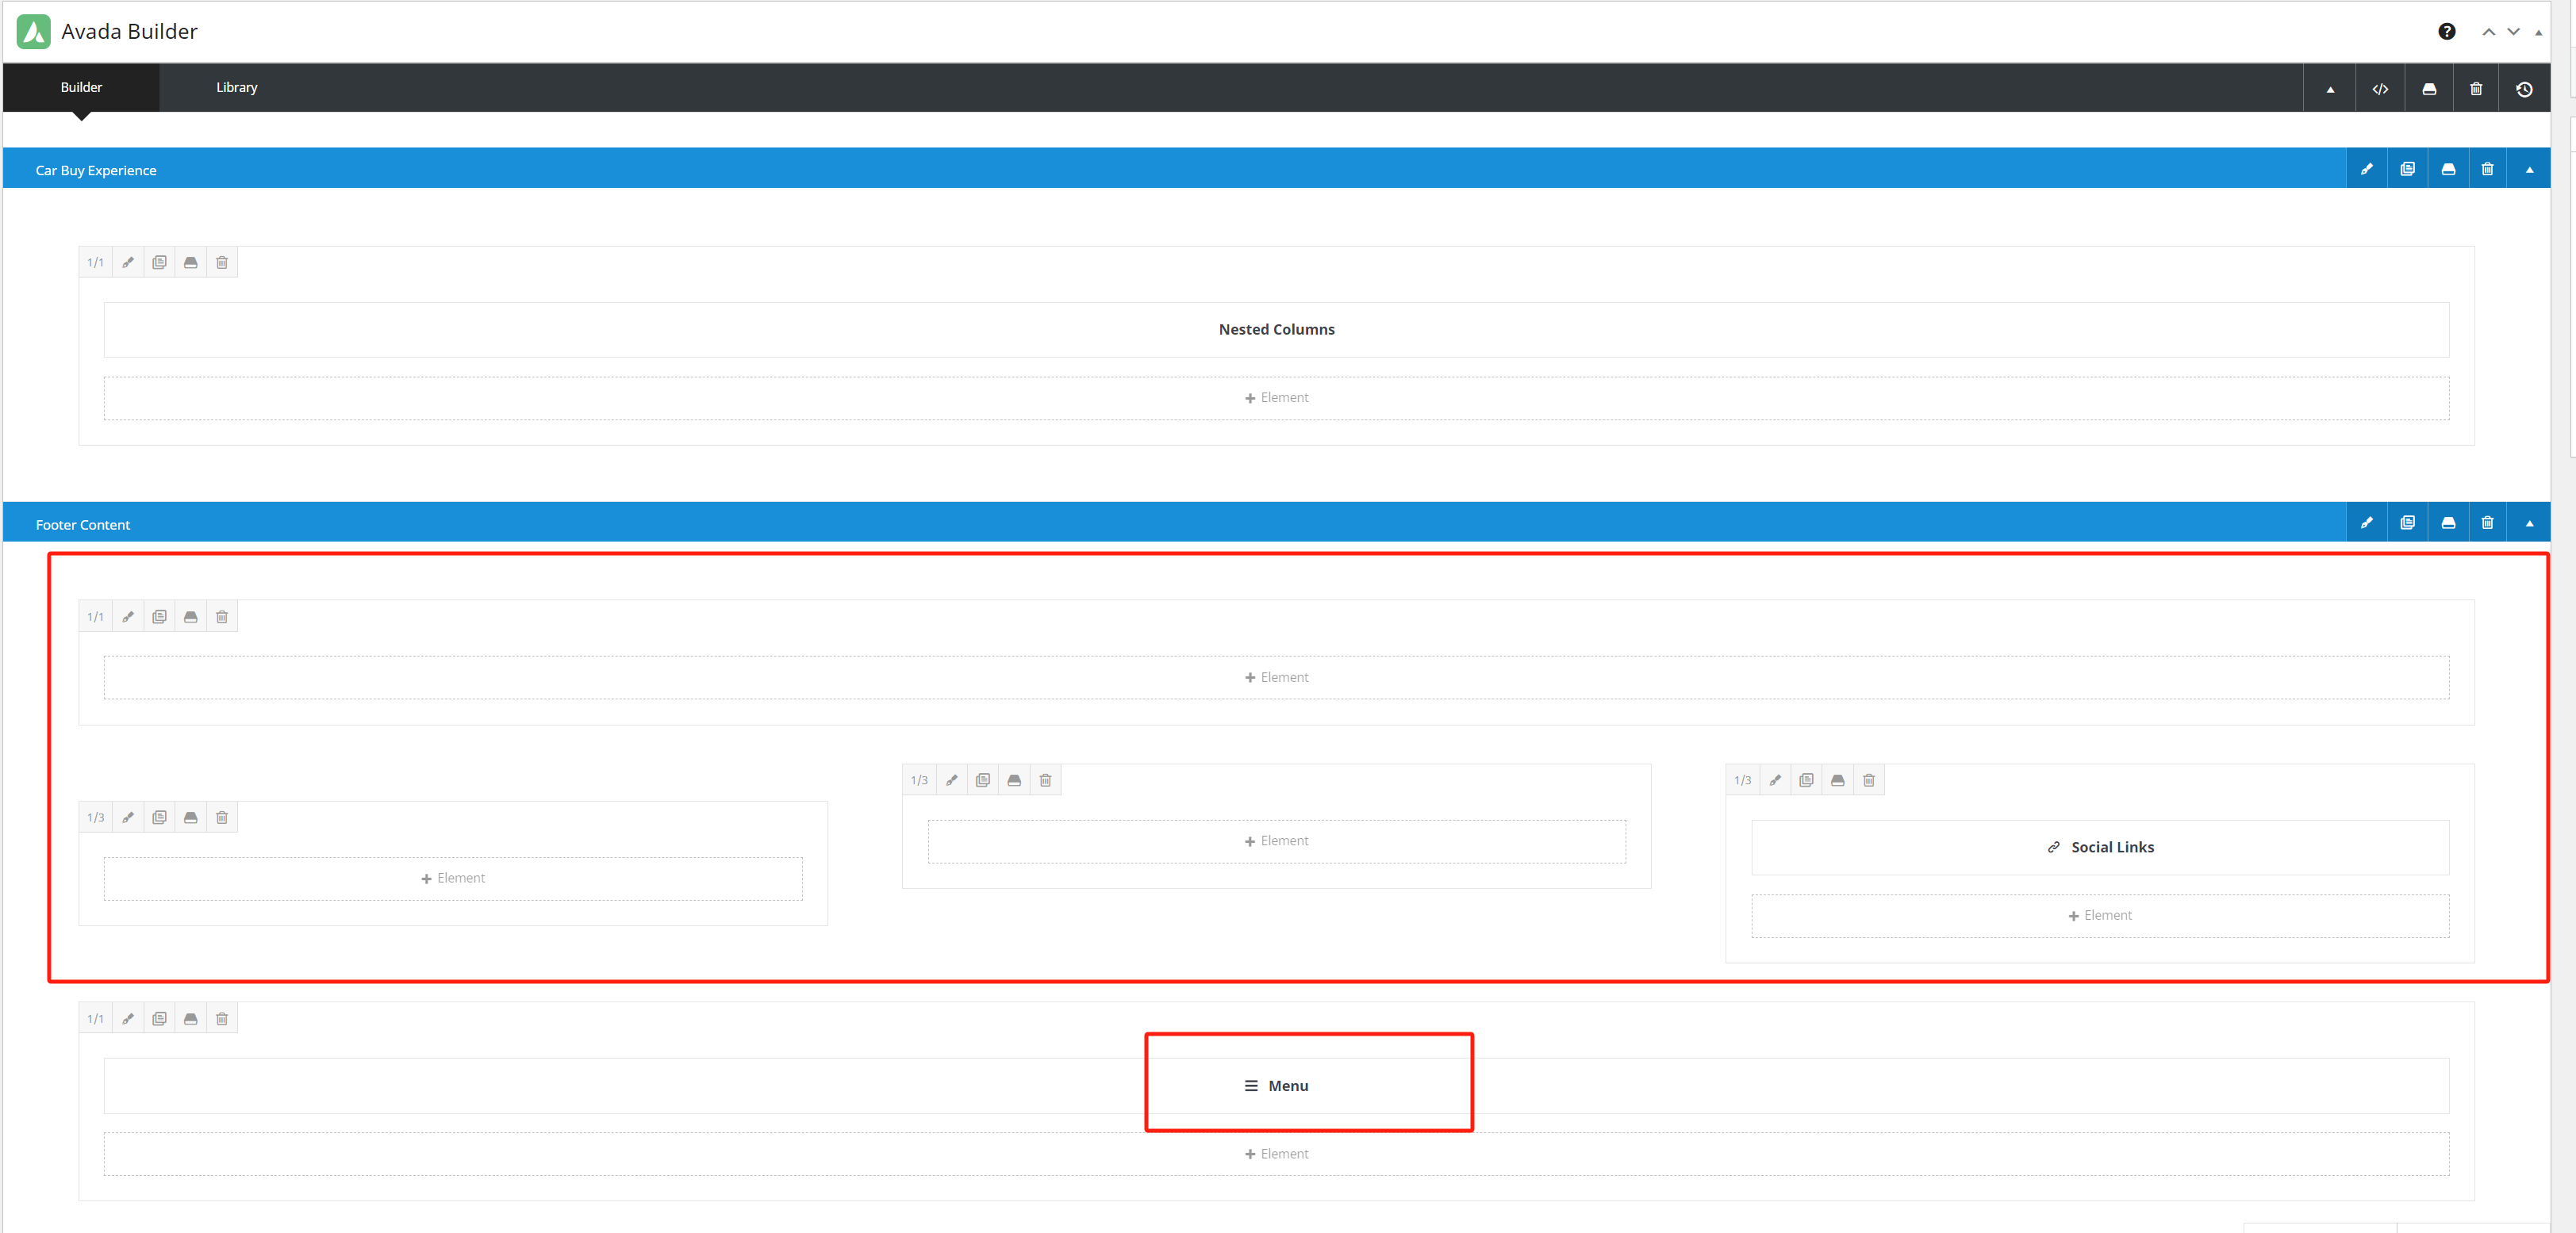The image size is (2576, 1233).
Task: Switch to the Library tab
Action: (236, 87)
